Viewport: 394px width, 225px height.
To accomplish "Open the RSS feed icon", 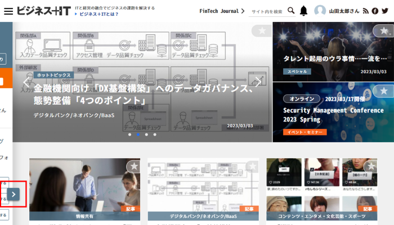I will (366, 11).
